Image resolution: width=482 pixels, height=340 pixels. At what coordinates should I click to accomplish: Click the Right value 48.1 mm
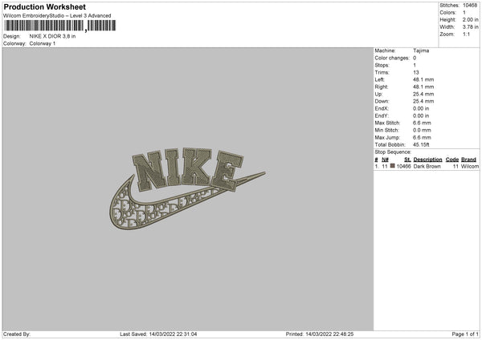coord(423,87)
